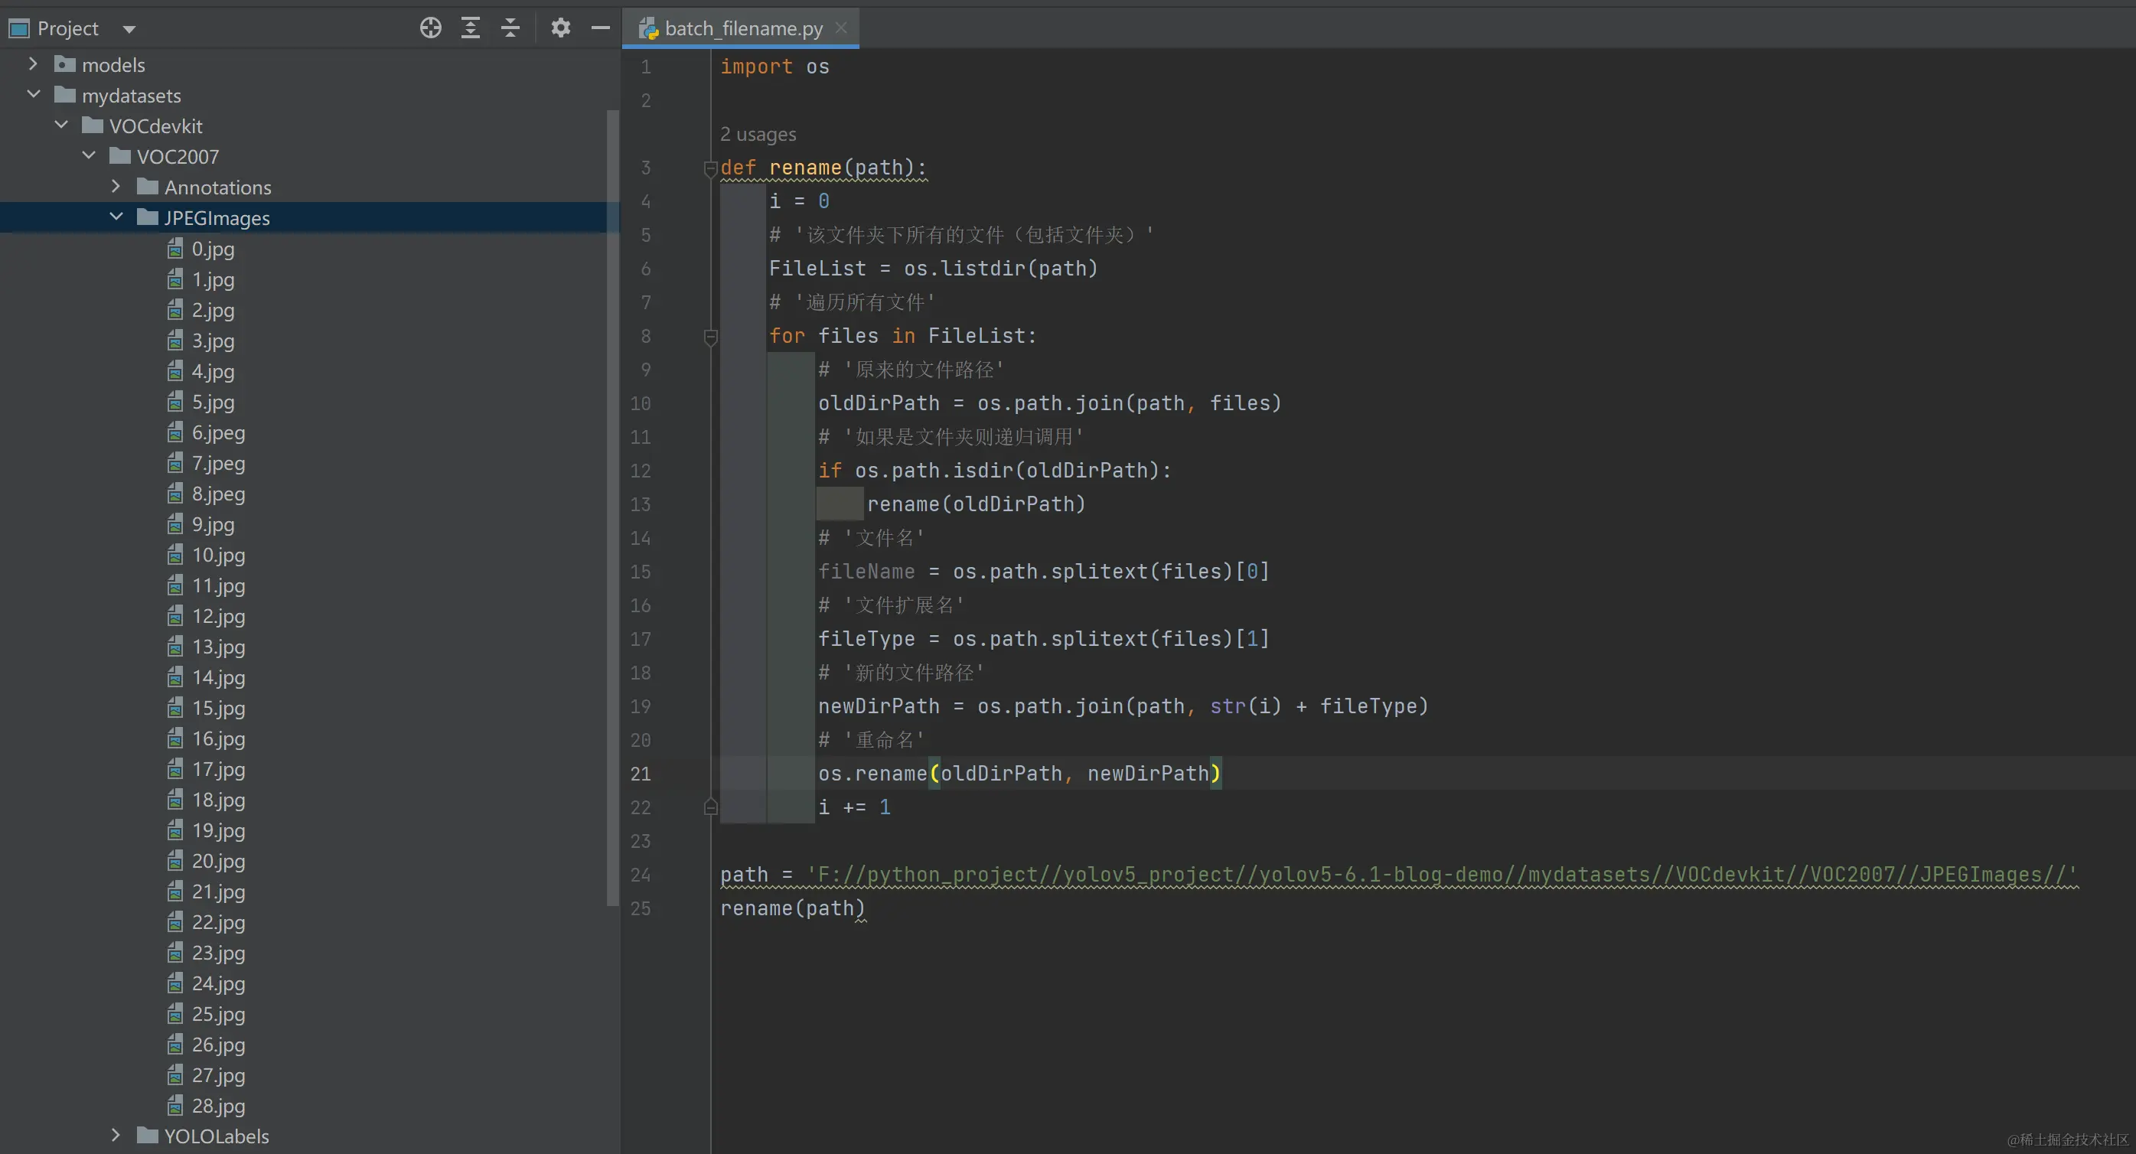The height and width of the screenshot is (1154, 2136).
Task: Click the 6.jpeg image file icon
Action: click(175, 433)
